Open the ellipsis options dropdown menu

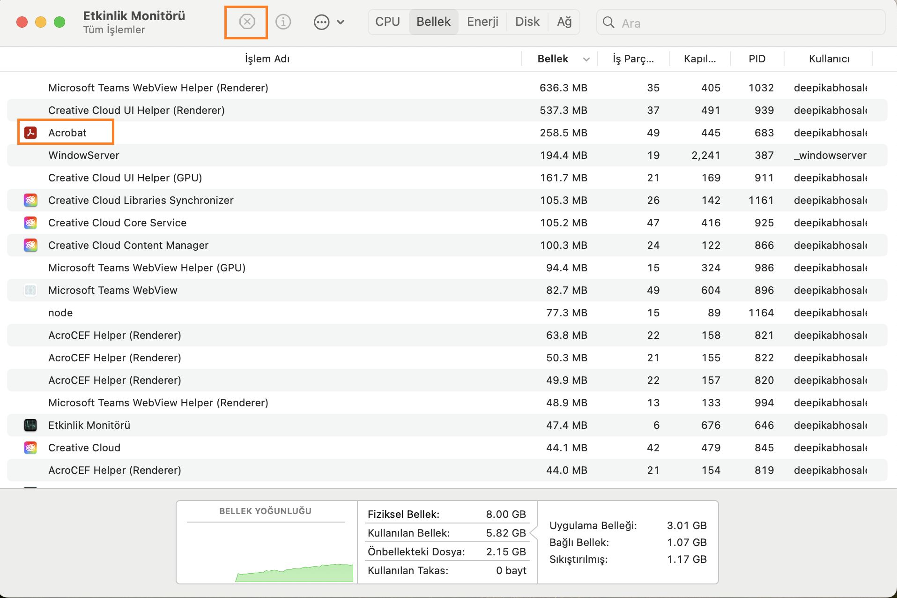[x=328, y=22]
